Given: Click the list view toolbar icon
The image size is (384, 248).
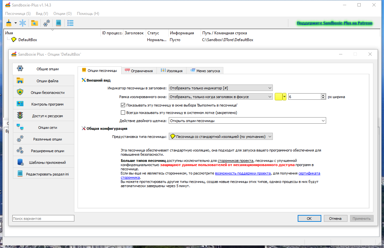Looking at the screenshot, I should tap(70, 23).
